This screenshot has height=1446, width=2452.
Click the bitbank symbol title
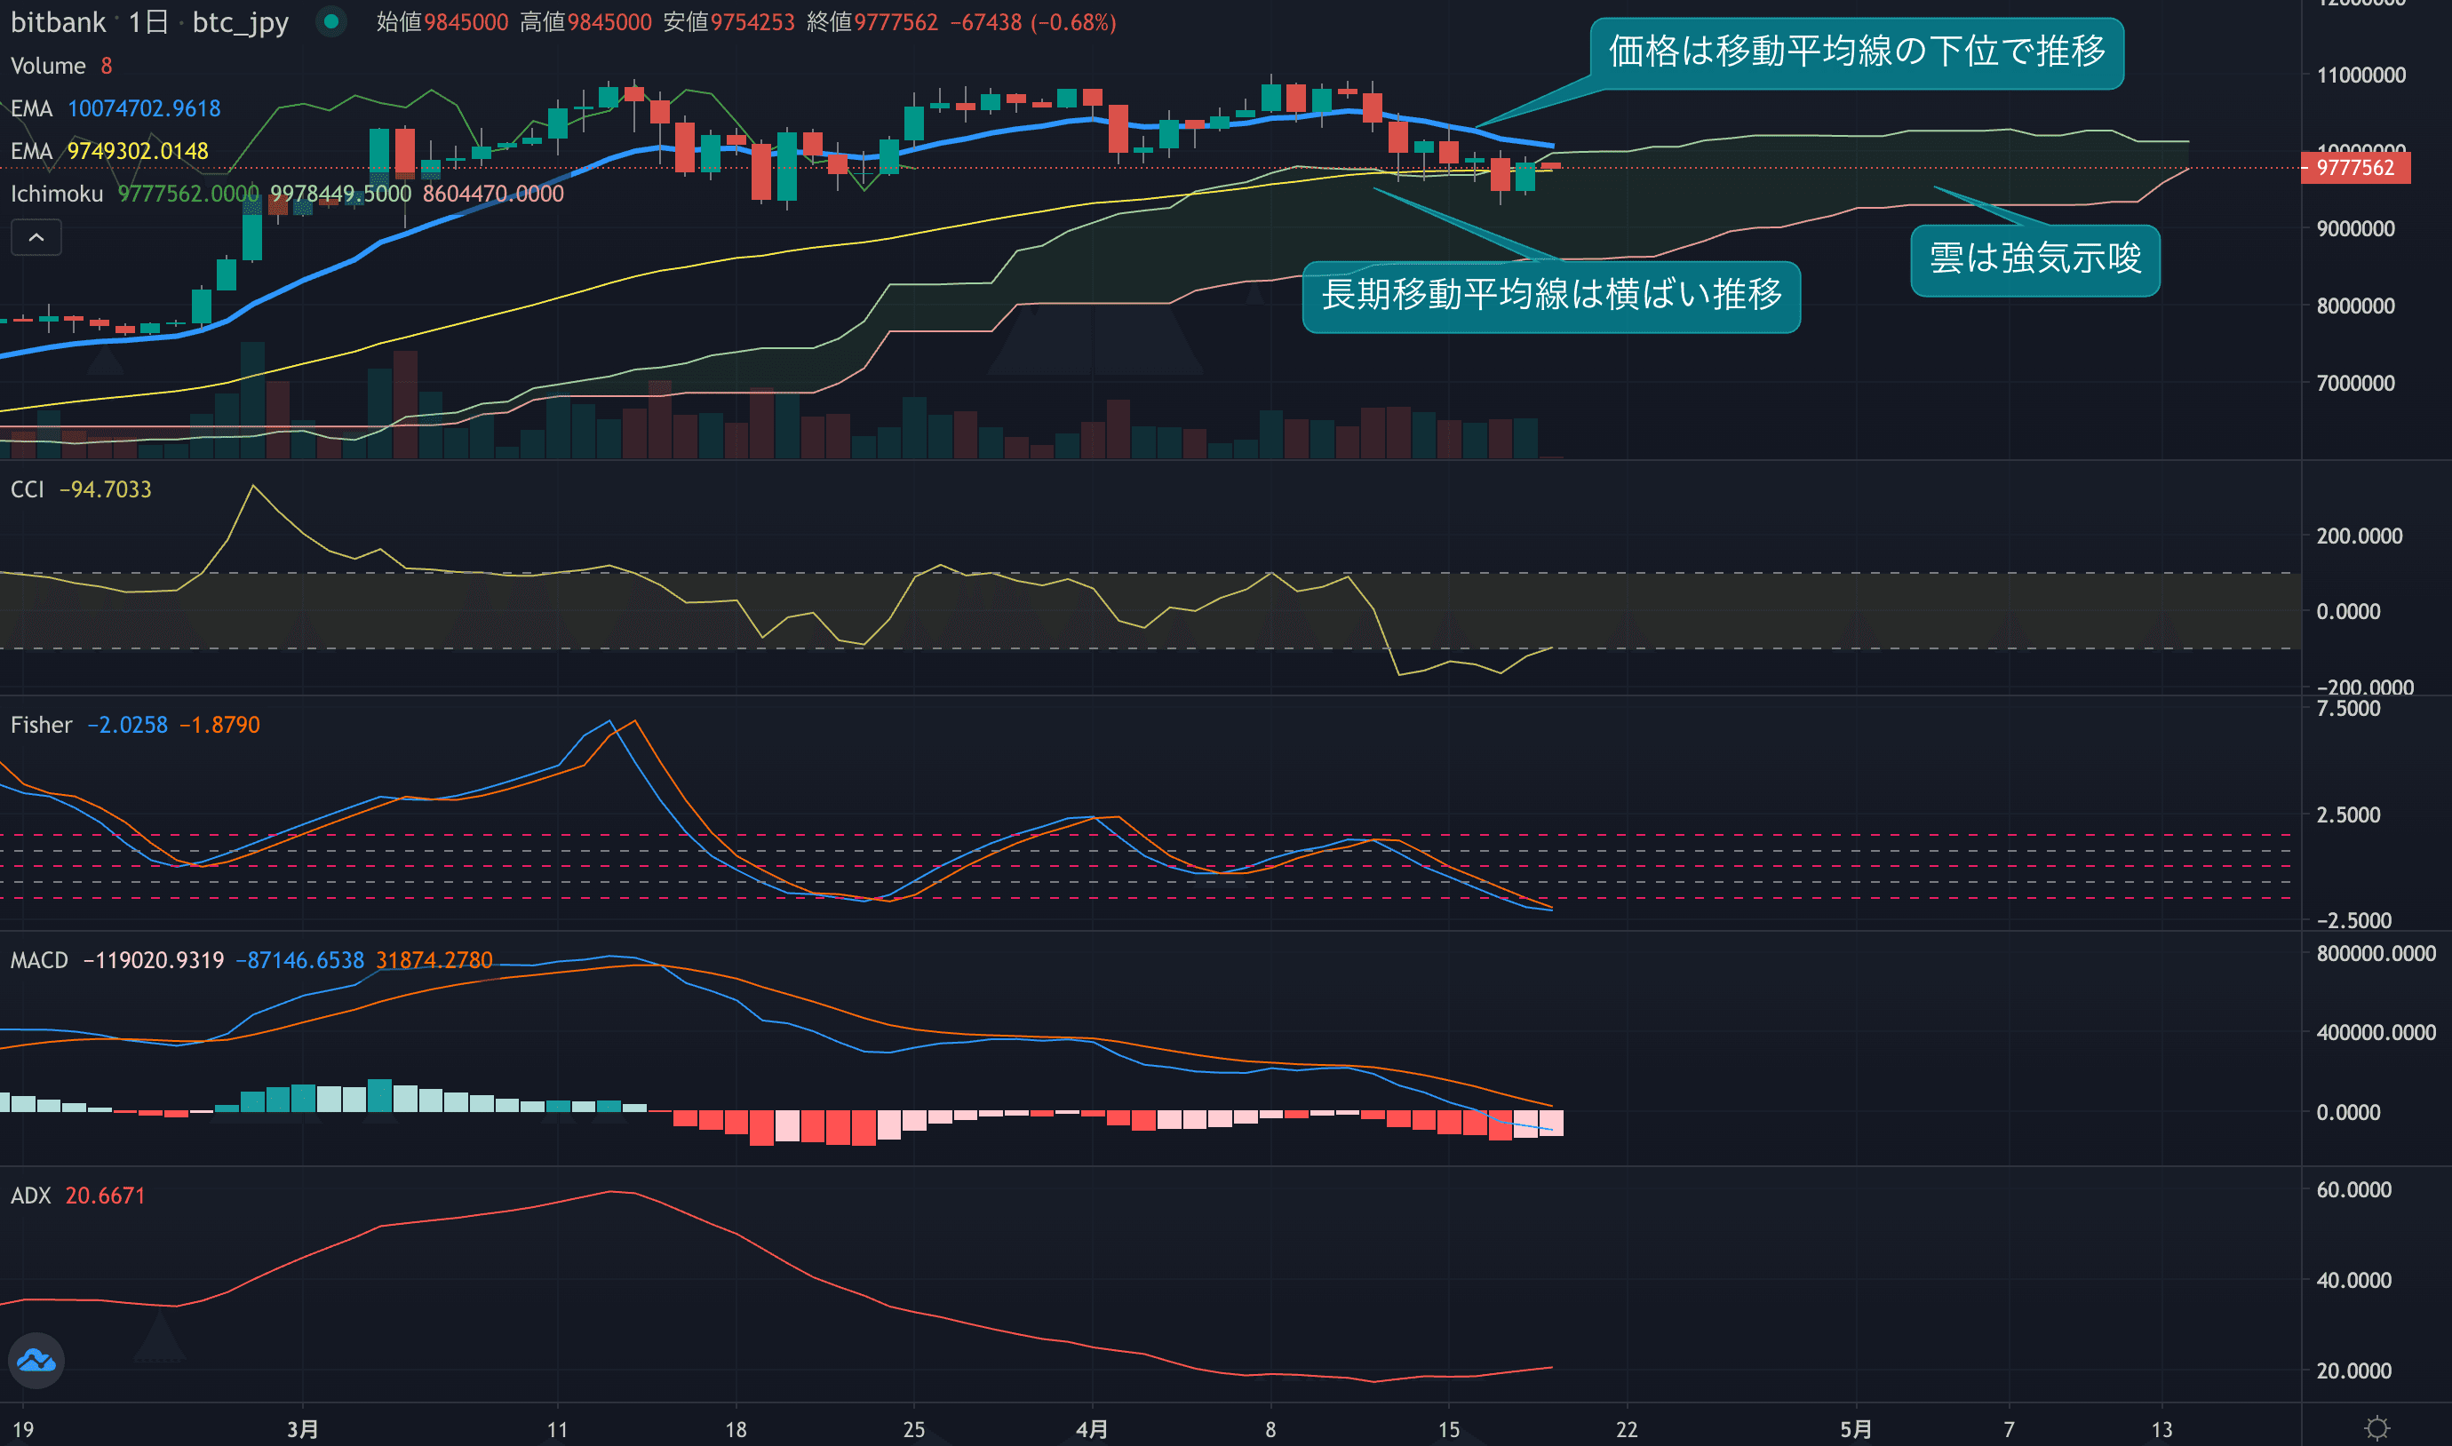pyautogui.click(x=58, y=21)
